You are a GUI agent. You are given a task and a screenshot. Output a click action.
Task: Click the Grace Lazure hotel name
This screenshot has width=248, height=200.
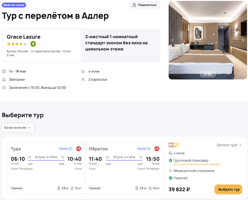click(x=24, y=37)
